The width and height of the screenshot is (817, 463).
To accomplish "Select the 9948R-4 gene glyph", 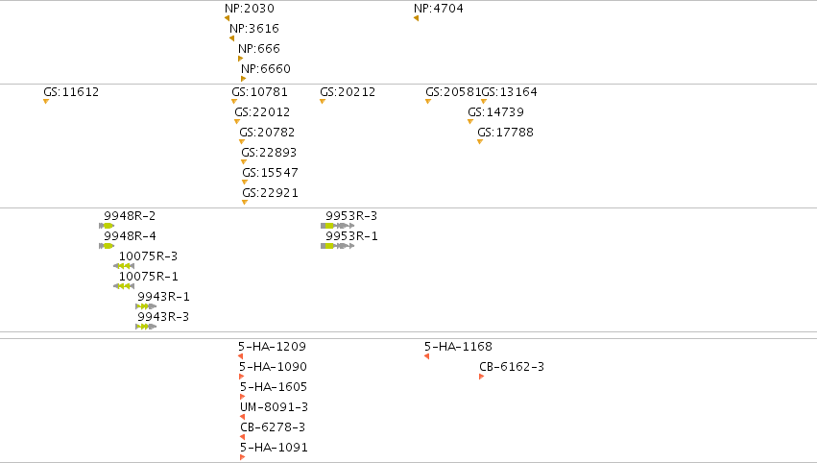I will pos(107,246).
